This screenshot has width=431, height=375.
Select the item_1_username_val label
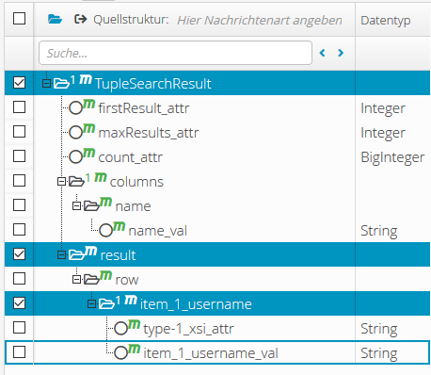coord(211,353)
